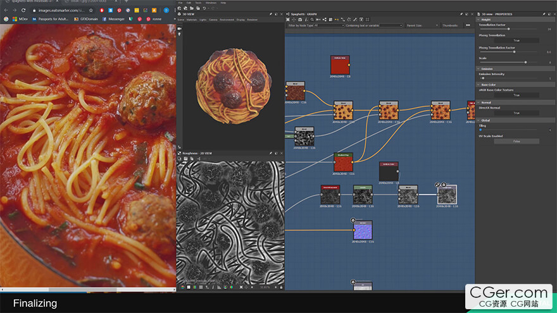This screenshot has height=313, width=557.
Task: Click the Chrome reload page icon
Action: click(24, 10)
